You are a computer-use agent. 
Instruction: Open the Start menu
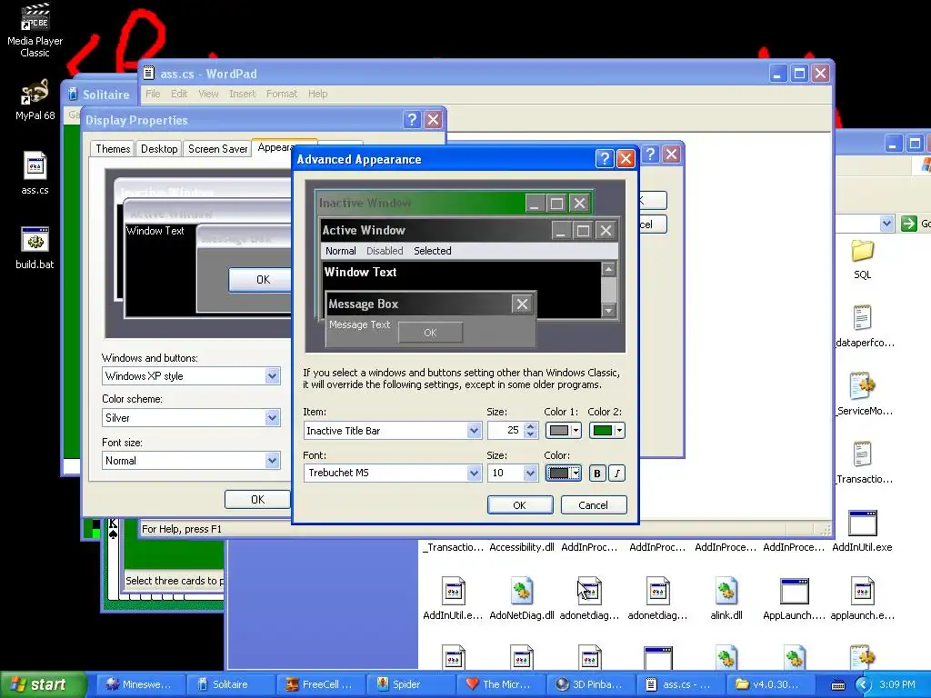(x=43, y=684)
